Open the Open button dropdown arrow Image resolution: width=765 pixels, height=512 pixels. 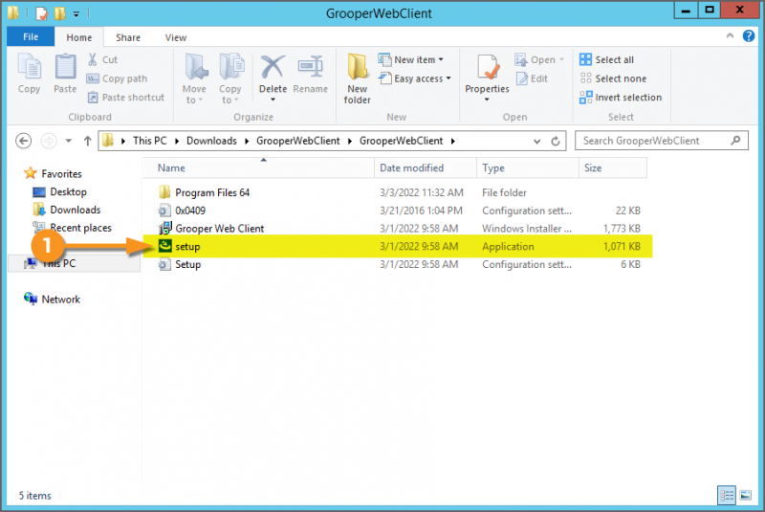pyautogui.click(x=561, y=59)
